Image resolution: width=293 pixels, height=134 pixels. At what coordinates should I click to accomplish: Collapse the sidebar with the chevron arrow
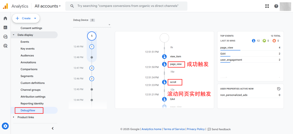point(53,128)
